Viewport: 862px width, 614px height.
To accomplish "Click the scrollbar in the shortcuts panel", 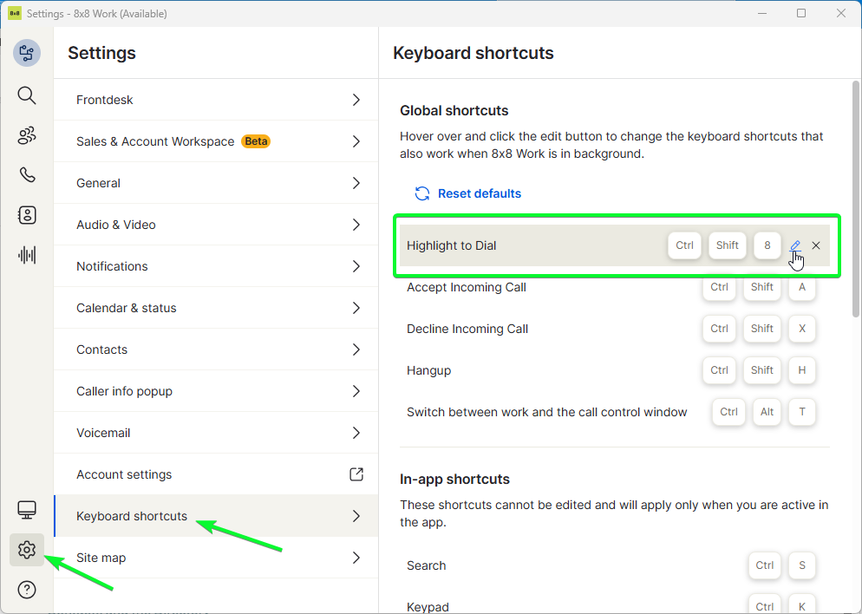I will [855, 199].
